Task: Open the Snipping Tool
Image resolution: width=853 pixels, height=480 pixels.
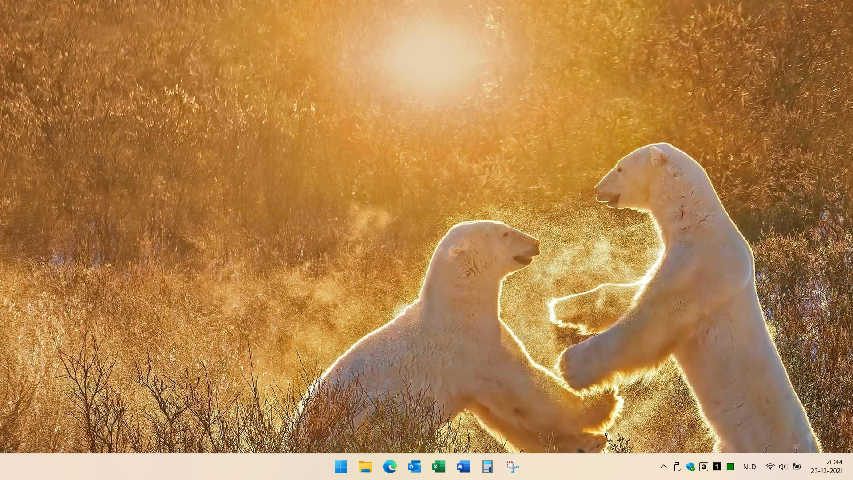Action: point(512,467)
